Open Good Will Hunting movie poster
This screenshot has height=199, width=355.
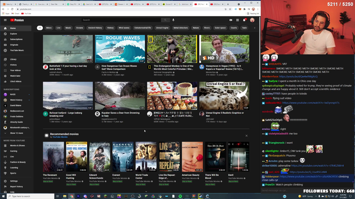pos(77,157)
